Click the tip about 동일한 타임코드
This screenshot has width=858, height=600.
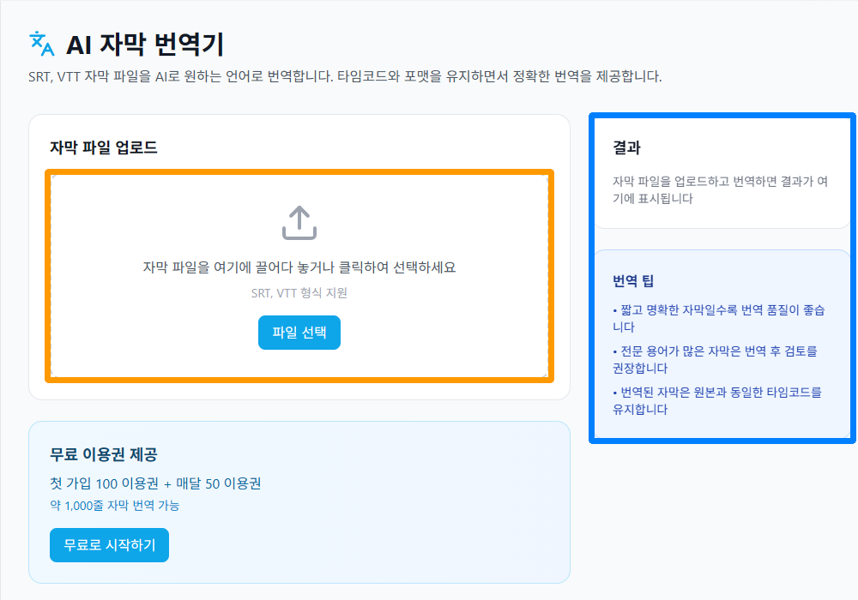click(x=717, y=400)
